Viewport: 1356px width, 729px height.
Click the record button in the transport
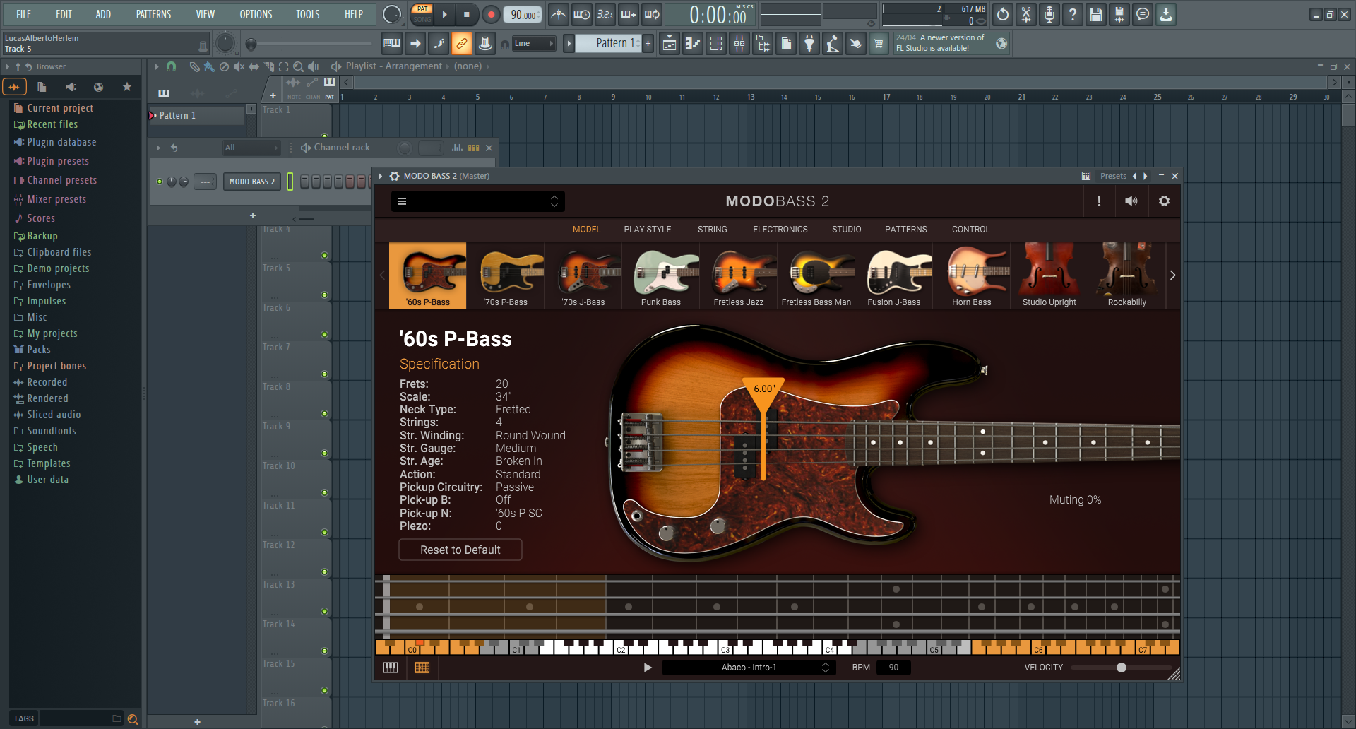click(491, 14)
